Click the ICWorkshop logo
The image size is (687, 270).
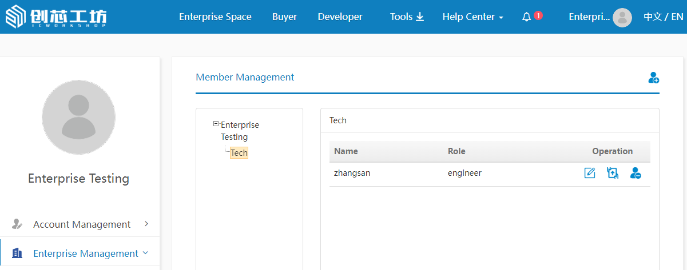[56, 17]
